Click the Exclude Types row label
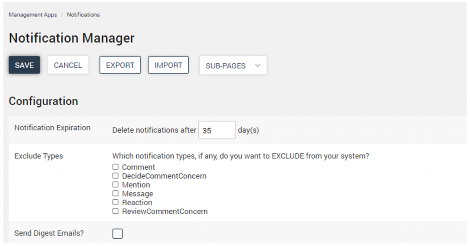This screenshot has width=470, height=246. [x=39, y=156]
